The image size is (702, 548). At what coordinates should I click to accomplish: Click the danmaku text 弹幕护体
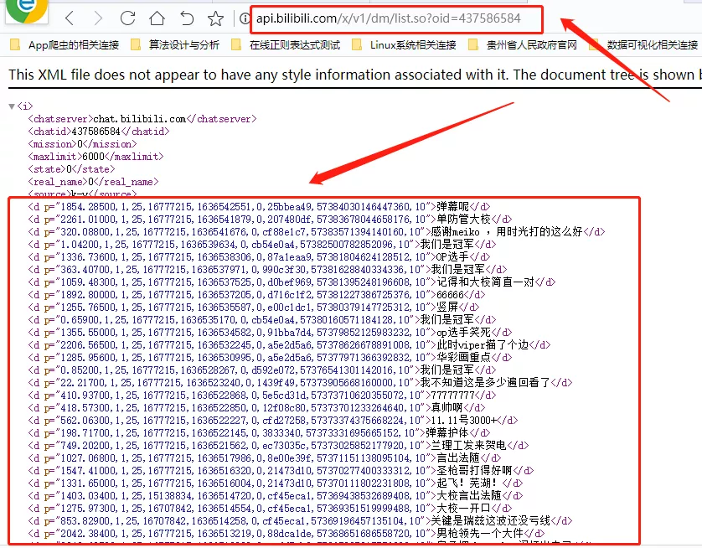(446, 433)
